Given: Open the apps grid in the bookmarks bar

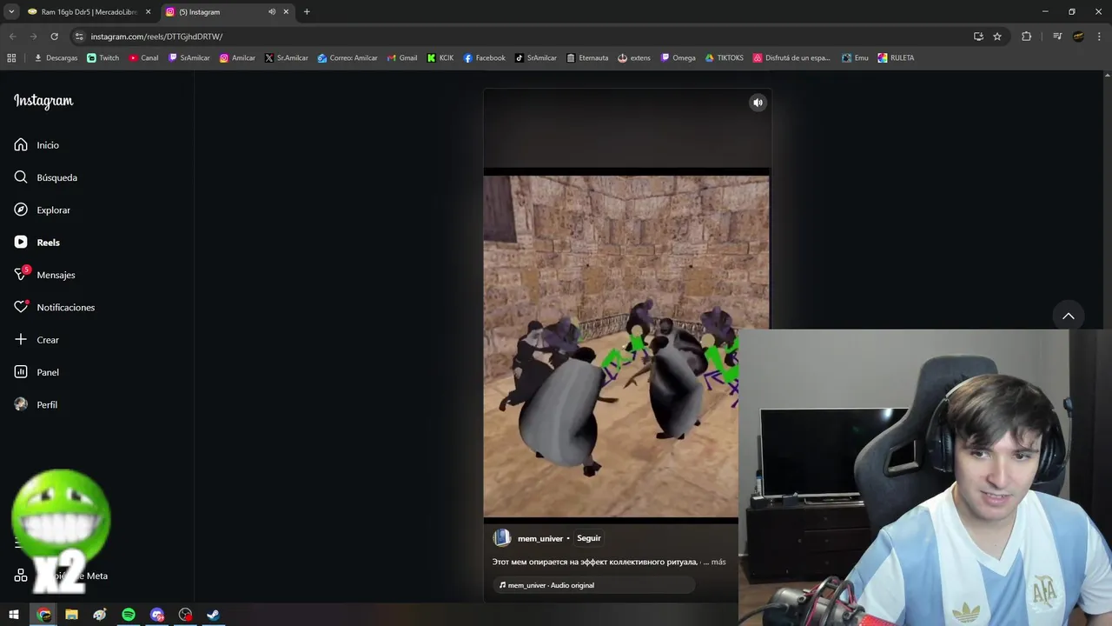Looking at the screenshot, I should 11,58.
